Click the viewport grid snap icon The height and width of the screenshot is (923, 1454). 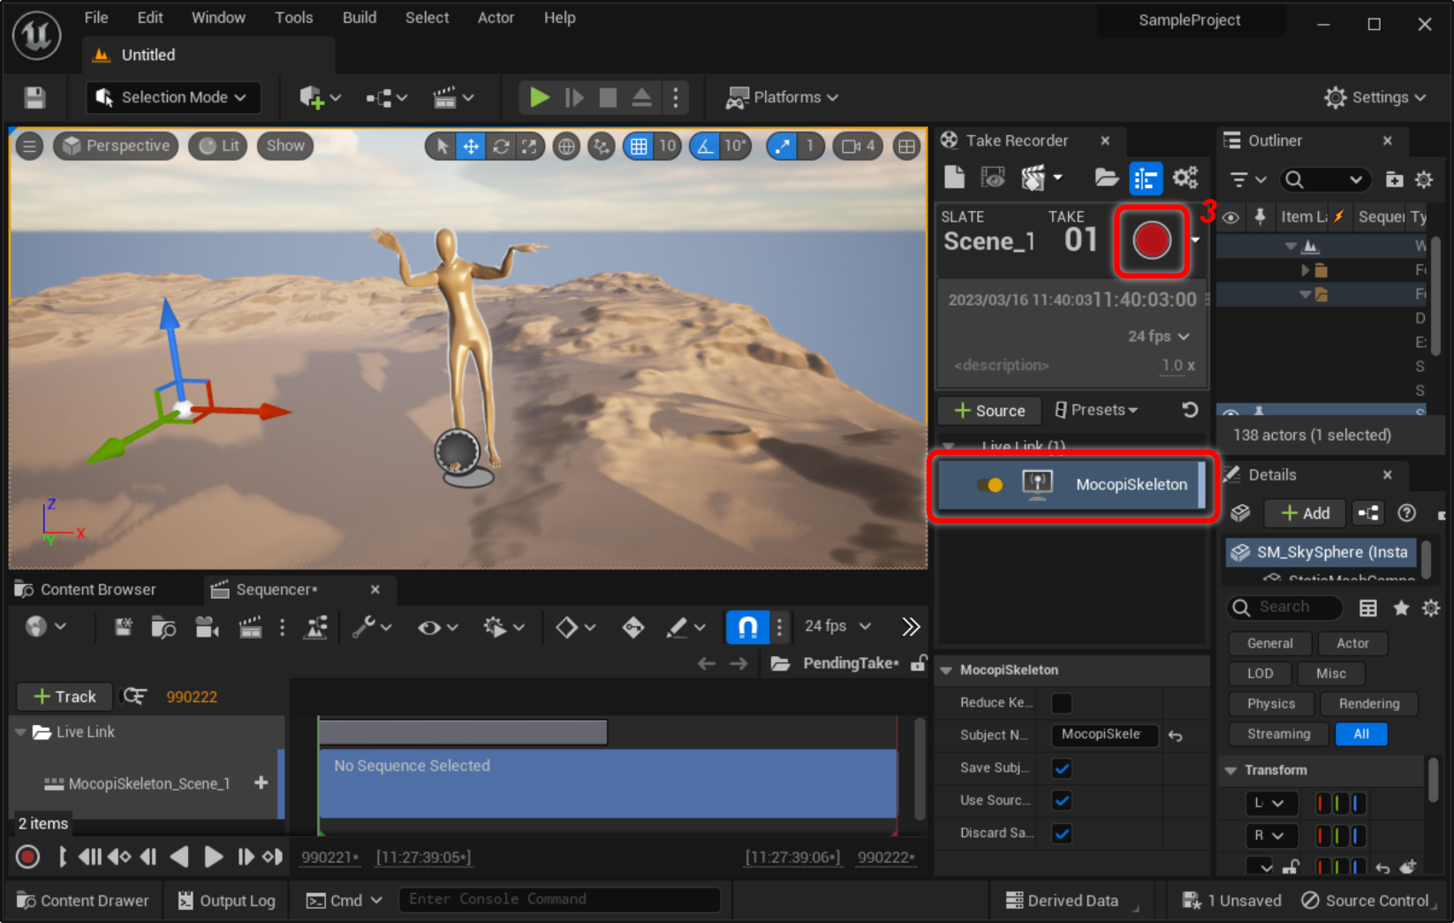(x=639, y=147)
